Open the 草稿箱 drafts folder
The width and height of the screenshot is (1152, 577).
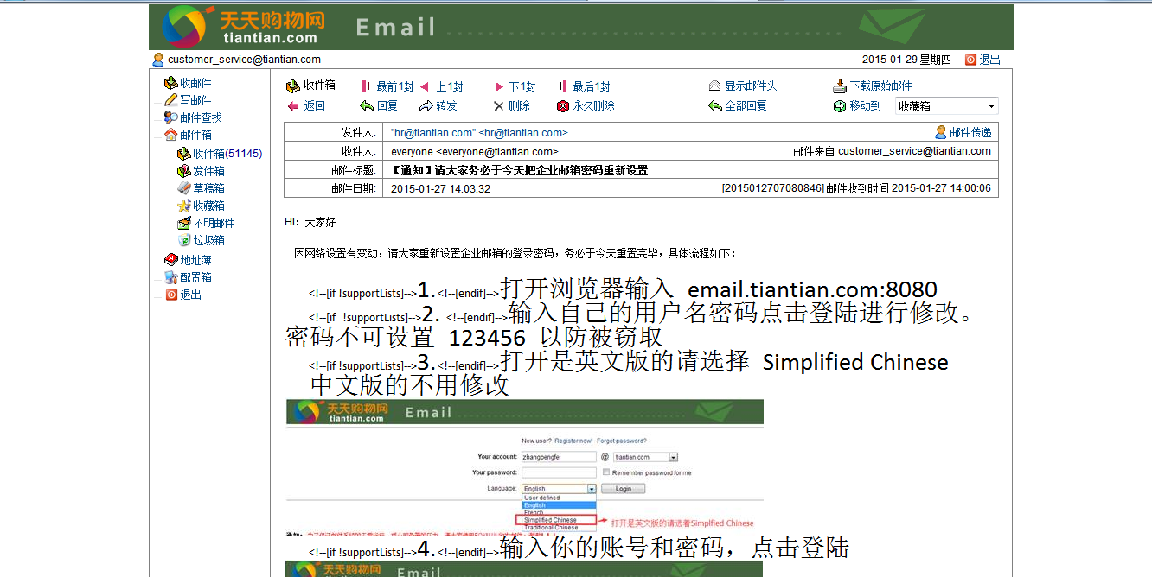click(x=208, y=188)
